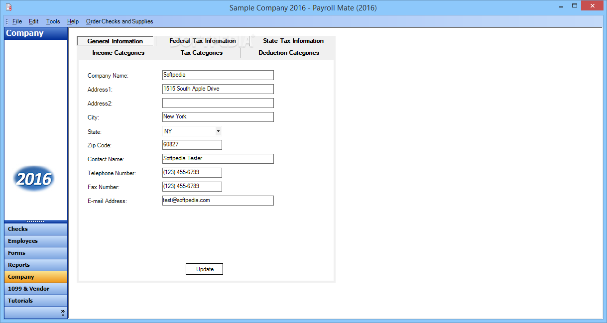Click the 'City:' label
The width and height of the screenshot is (607, 323).
[93, 117]
